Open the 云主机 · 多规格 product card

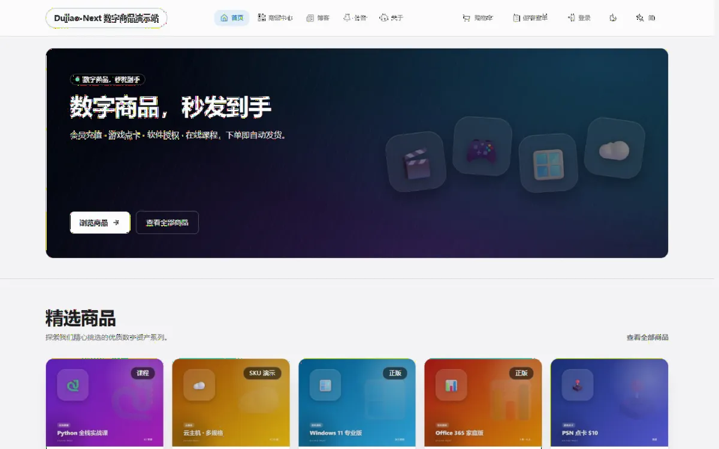pyautogui.click(x=231, y=404)
